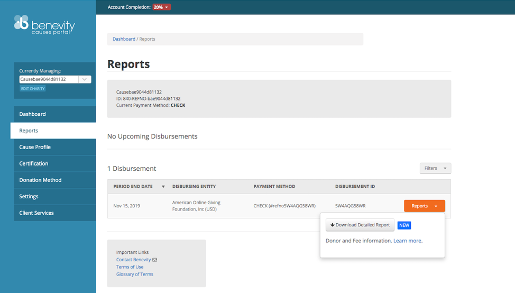
Task: Open Dashboard in the sidebar
Action: click(x=55, y=114)
